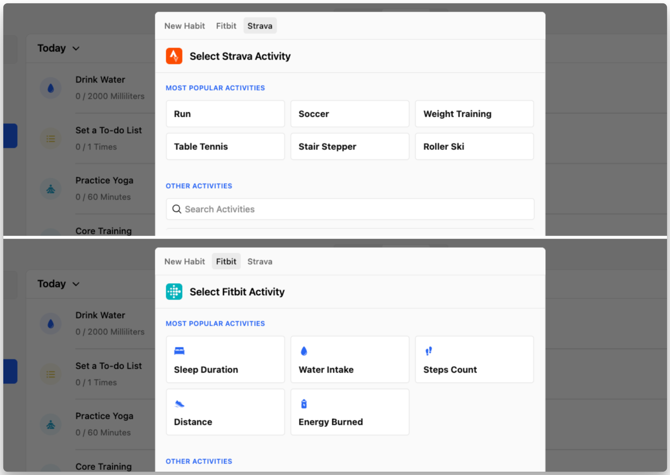This screenshot has width=670, height=475.
Task: Click the water drop icon on Water Intake
Action: [304, 351]
